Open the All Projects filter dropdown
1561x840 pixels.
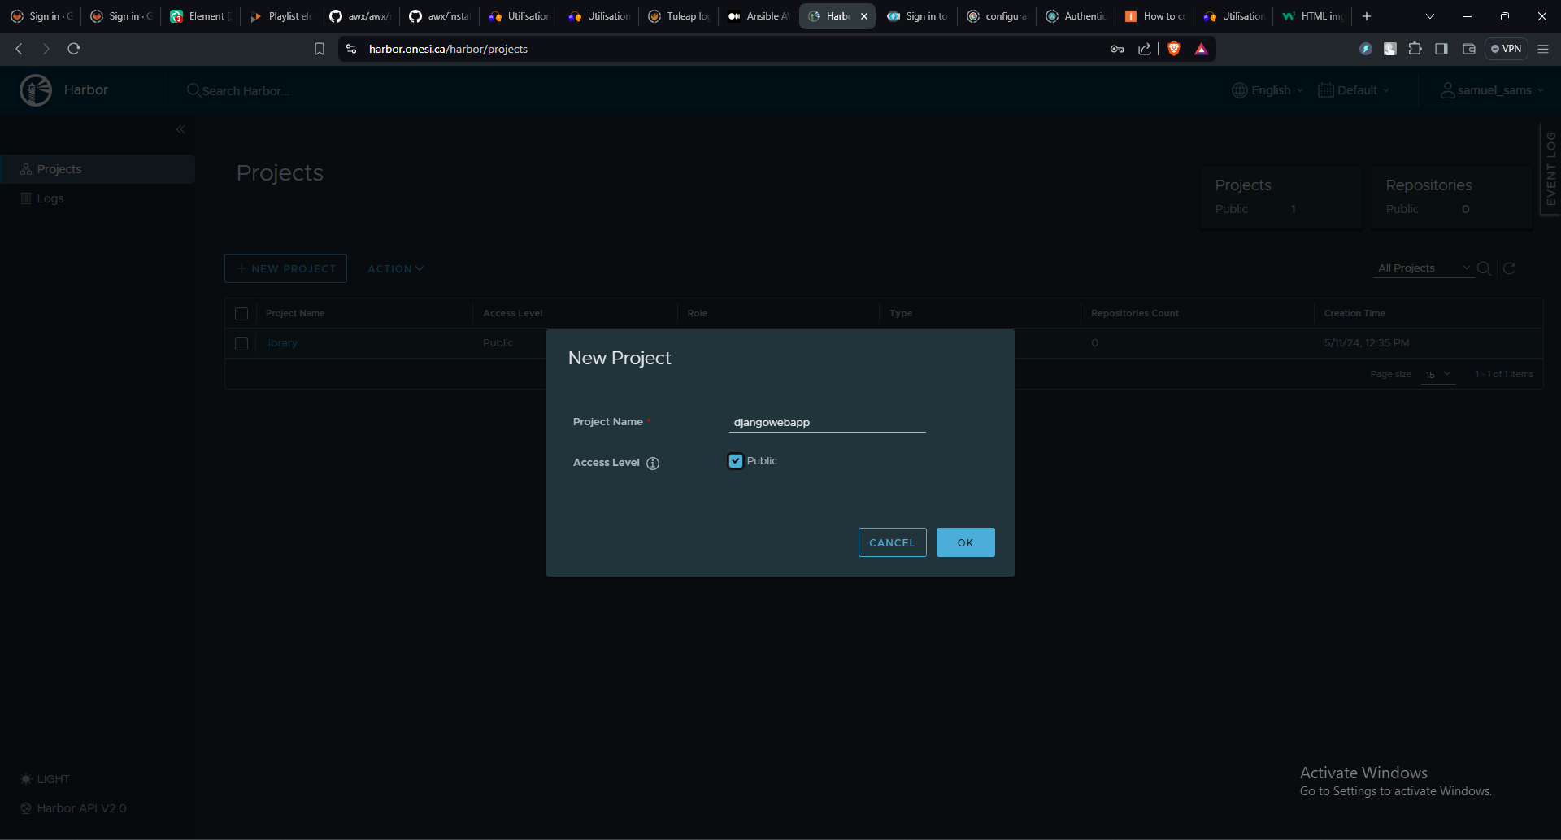(x=1424, y=268)
